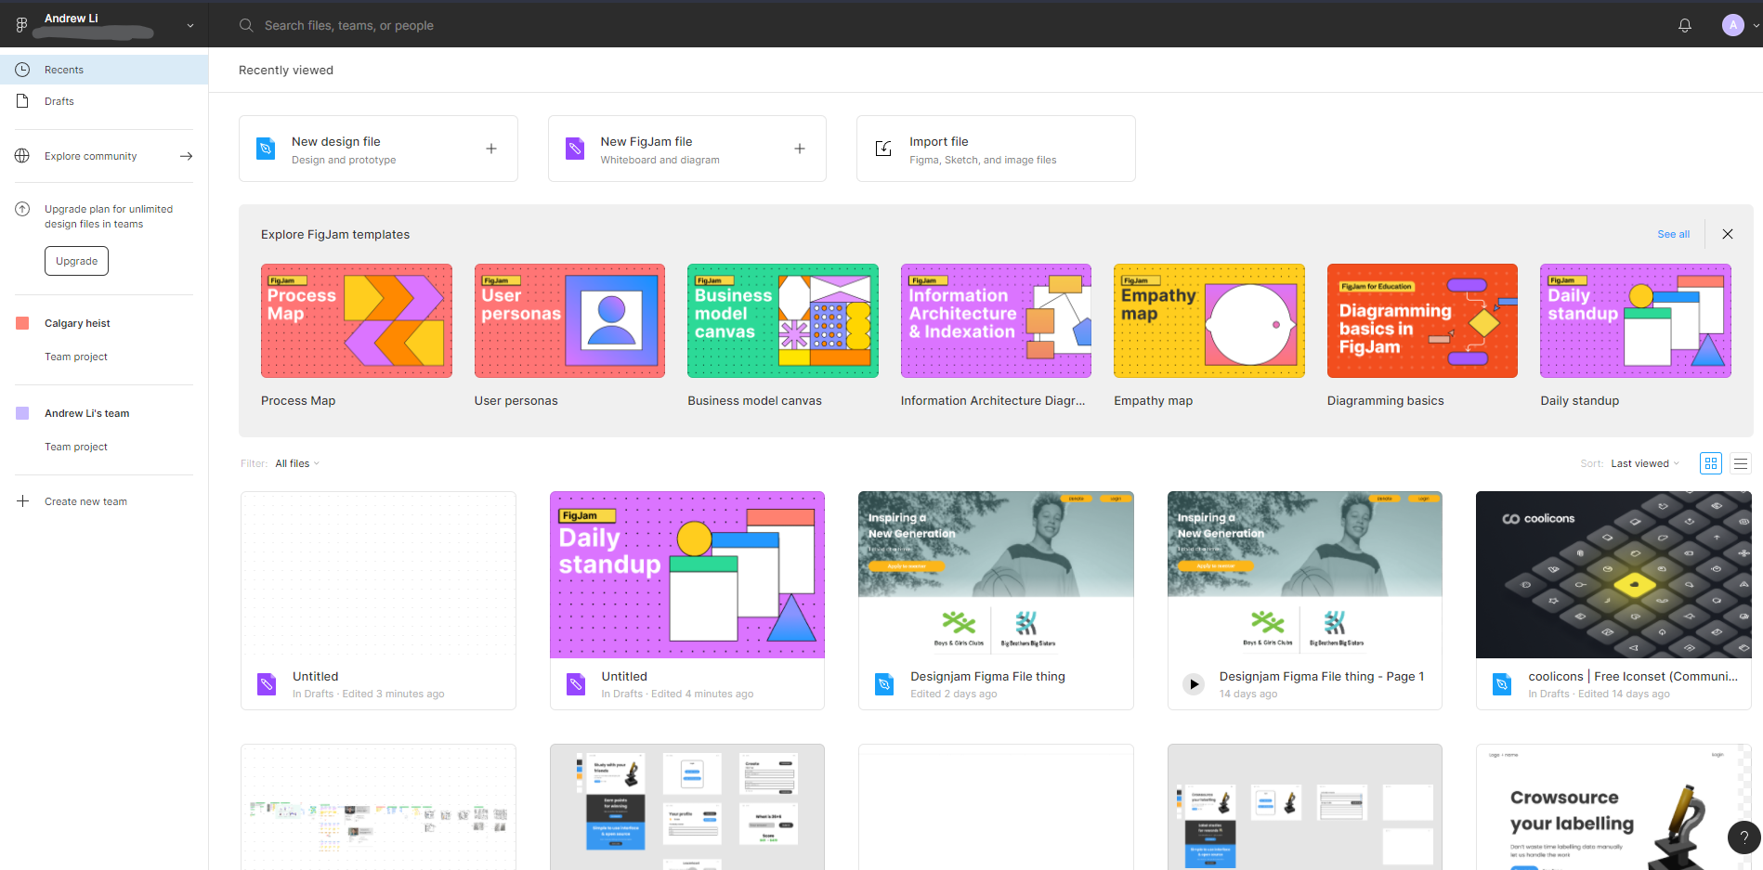Open Designjam Figma File thing thumbnail
The image size is (1763, 870).
(x=996, y=575)
